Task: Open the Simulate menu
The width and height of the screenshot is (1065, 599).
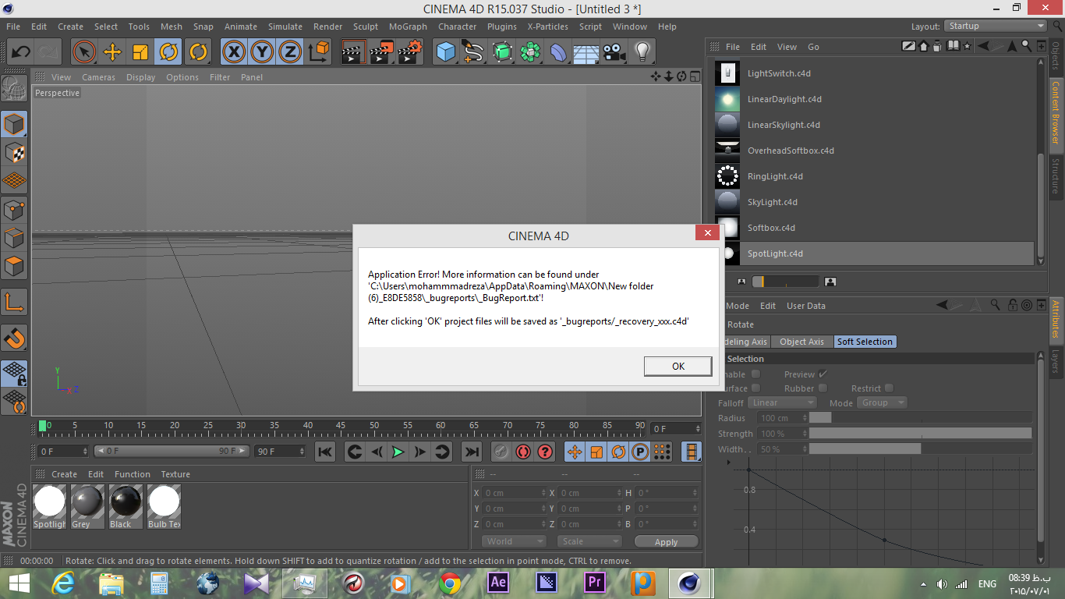Action: [285, 27]
